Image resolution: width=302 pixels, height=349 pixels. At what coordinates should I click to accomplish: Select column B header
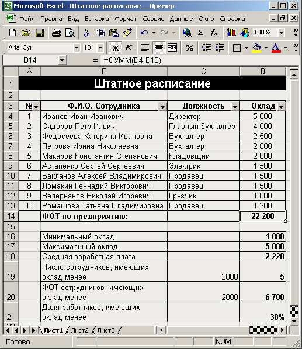(104, 71)
